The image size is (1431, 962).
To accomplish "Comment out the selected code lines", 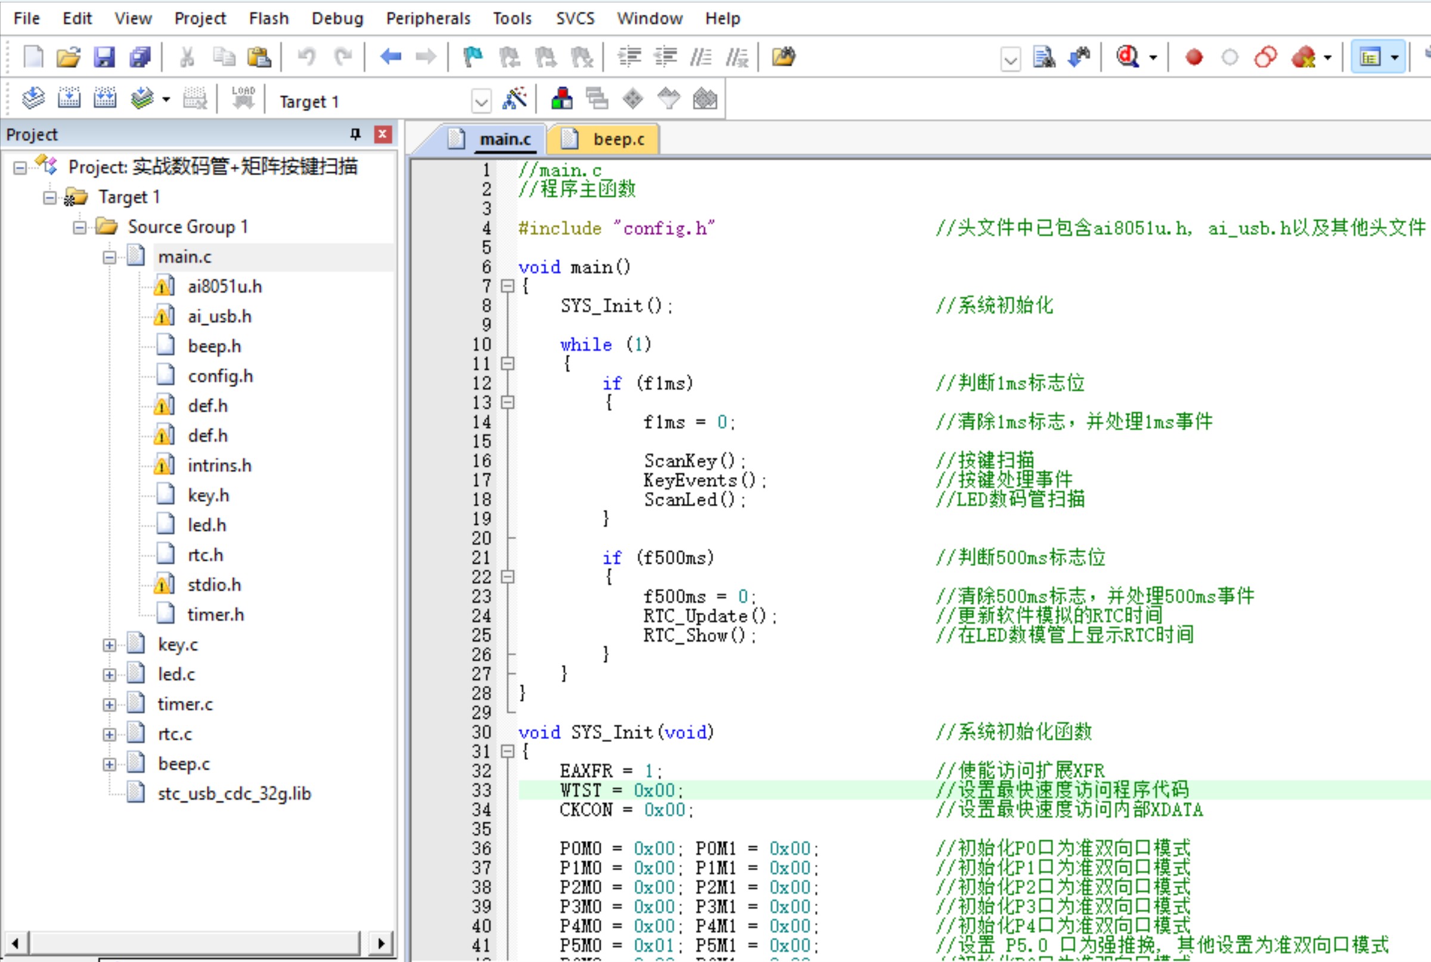I will (701, 57).
